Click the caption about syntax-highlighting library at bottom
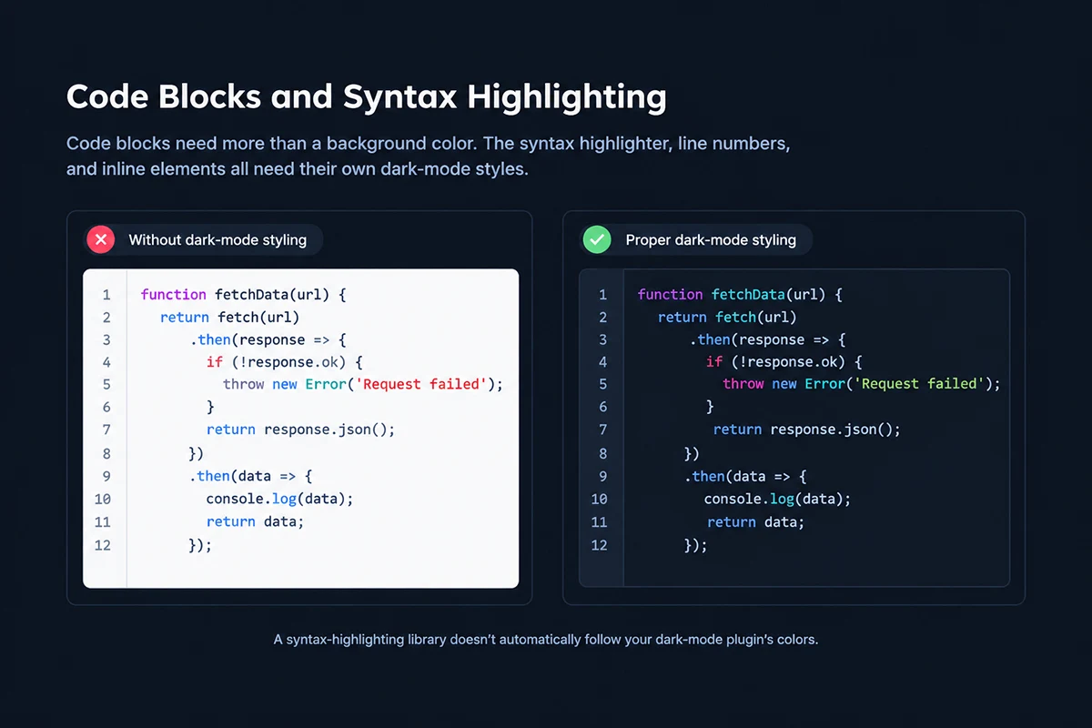 coord(546,639)
